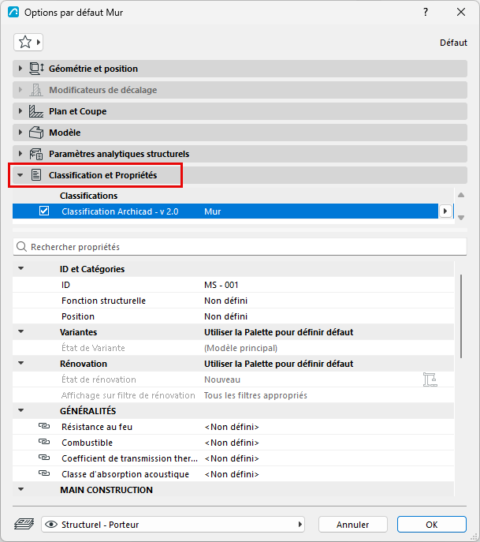Collapse the Rénovation group
The height and width of the screenshot is (542, 480).
click(x=21, y=363)
